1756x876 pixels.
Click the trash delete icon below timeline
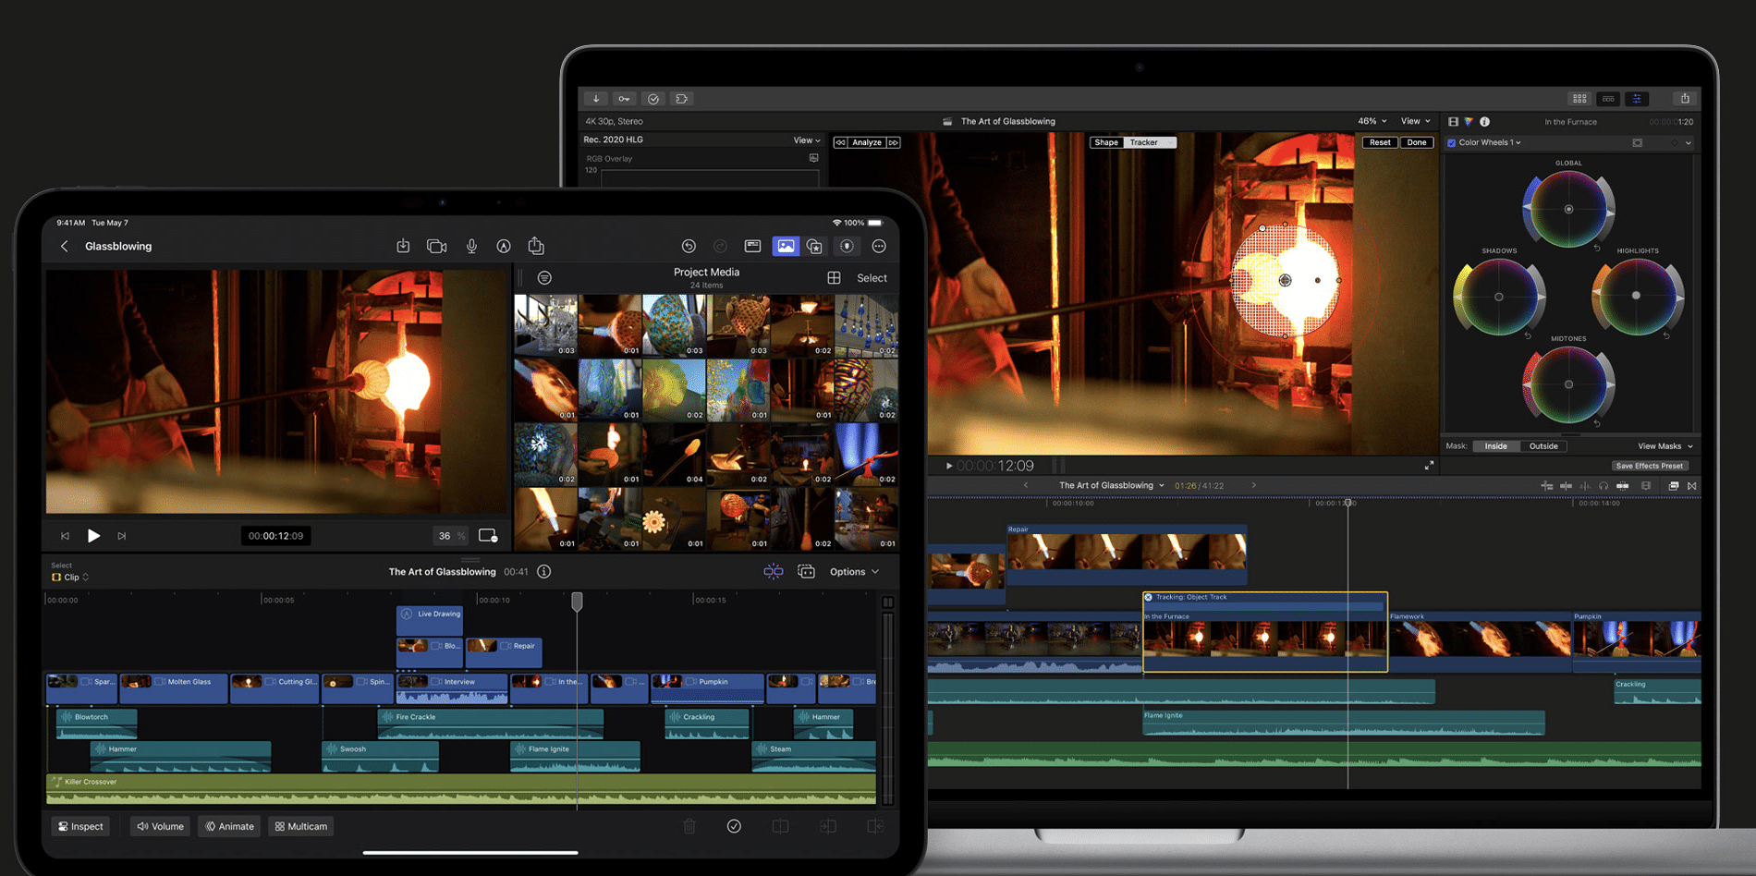point(689,826)
